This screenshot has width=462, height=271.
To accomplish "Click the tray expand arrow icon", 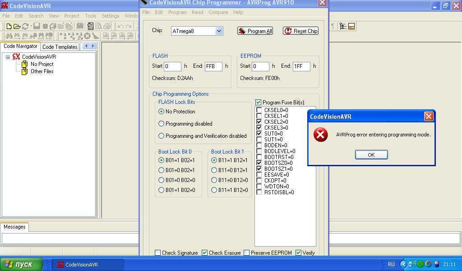I will [x=403, y=264].
